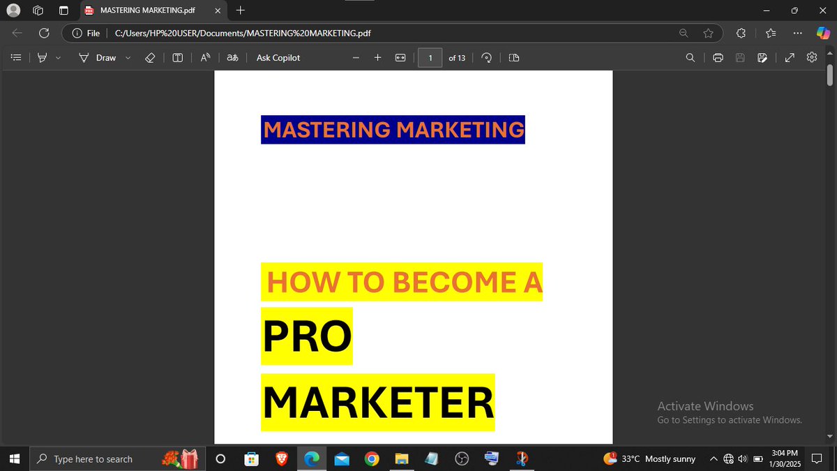
Task: Close the MASTERING MARKETING.pdf tab
Action: tap(218, 10)
